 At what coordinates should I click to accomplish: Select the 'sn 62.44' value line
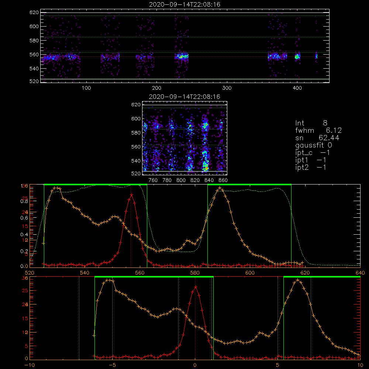click(x=317, y=138)
